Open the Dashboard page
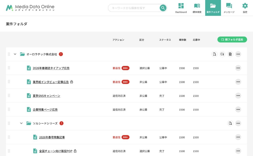Image resolution: width=253 pixels, height=156 pixels. 181,8
